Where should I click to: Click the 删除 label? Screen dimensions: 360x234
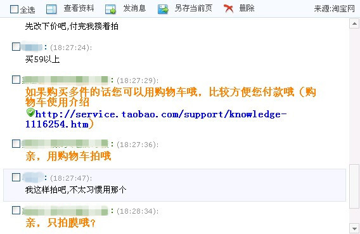click(247, 8)
